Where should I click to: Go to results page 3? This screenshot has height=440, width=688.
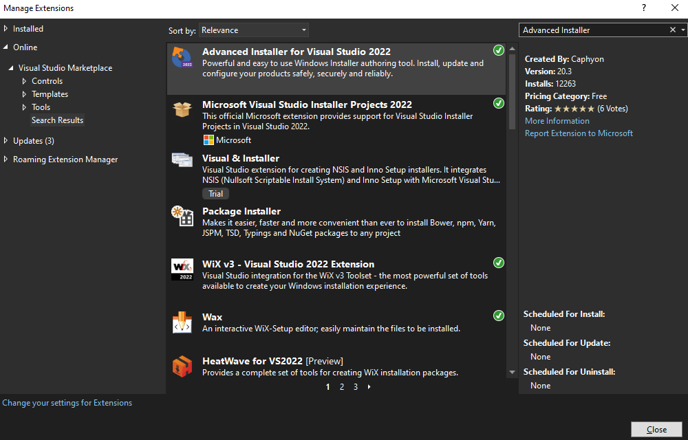click(x=356, y=387)
